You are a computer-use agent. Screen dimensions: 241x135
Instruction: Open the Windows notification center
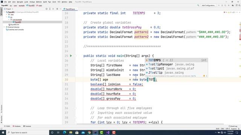[237, 132]
